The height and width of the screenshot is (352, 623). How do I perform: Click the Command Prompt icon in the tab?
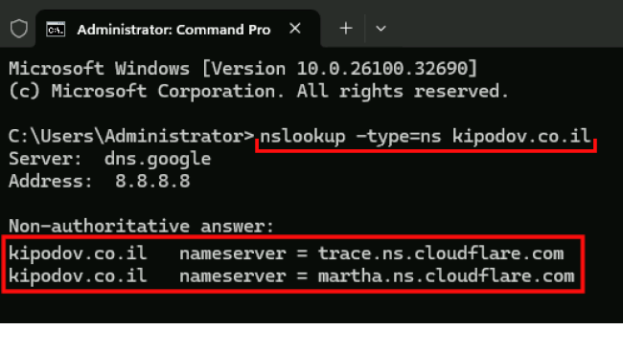[x=56, y=30]
